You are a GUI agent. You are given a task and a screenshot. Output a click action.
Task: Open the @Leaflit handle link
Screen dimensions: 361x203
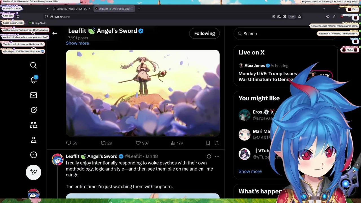(133, 156)
